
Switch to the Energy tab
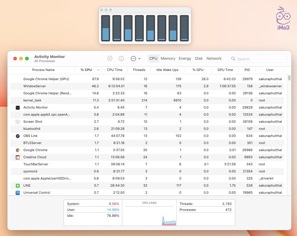[x=185, y=59]
